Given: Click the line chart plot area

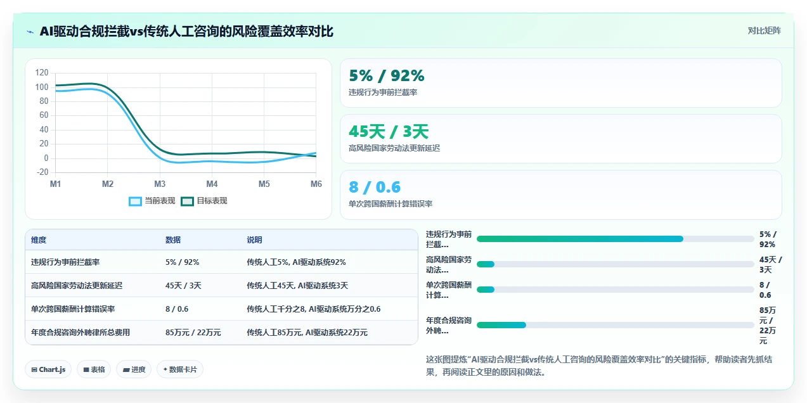Looking at the screenshot, I should click(x=186, y=122).
